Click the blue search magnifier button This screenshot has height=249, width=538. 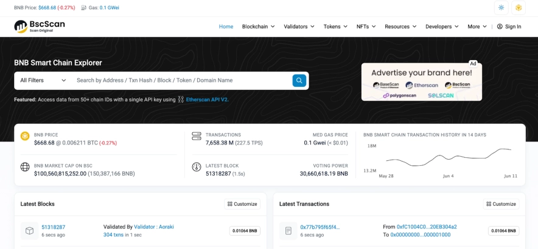click(299, 80)
